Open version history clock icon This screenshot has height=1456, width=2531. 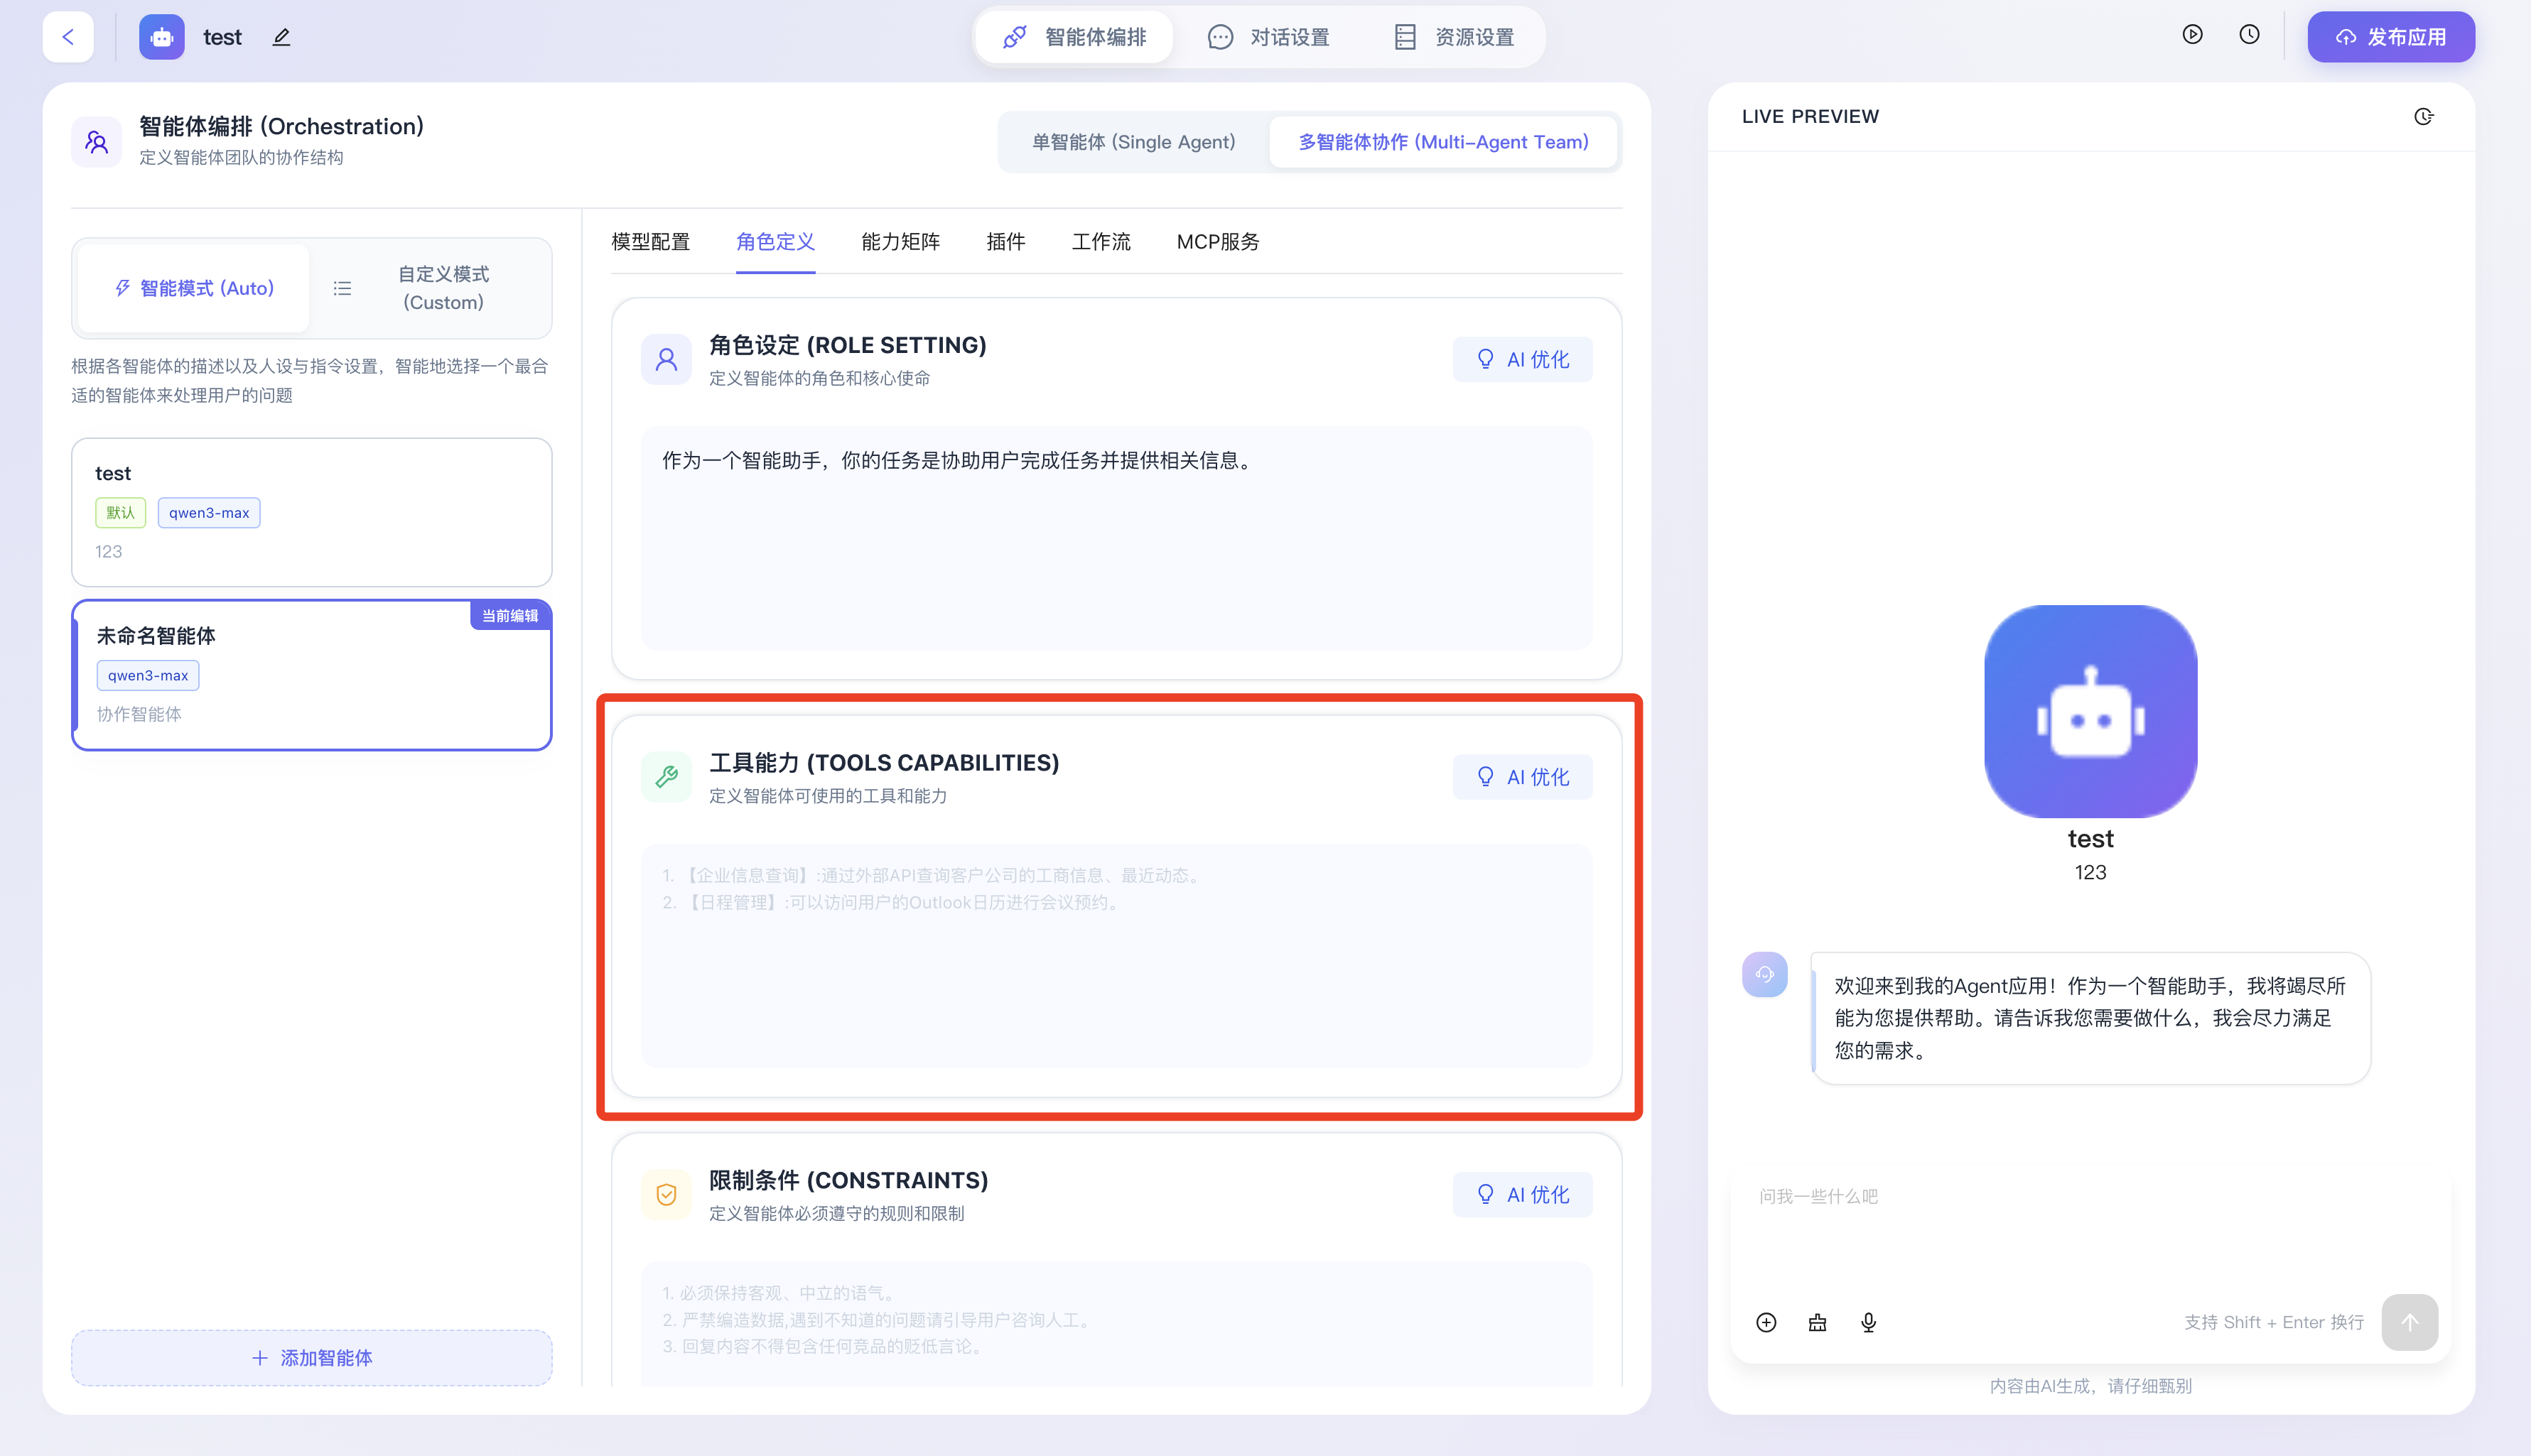coord(2249,35)
